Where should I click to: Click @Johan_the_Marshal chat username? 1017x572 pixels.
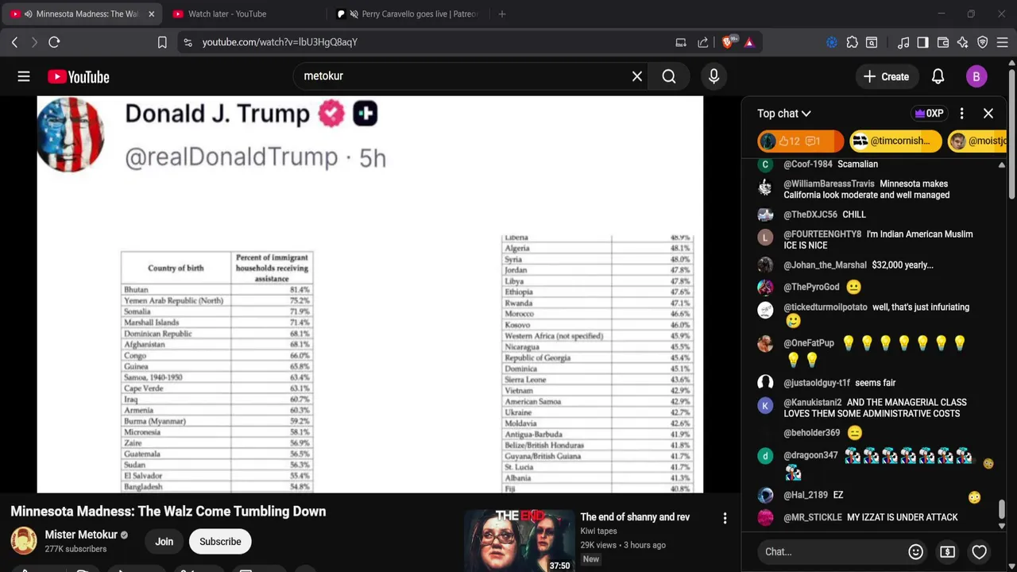[x=825, y=265]
